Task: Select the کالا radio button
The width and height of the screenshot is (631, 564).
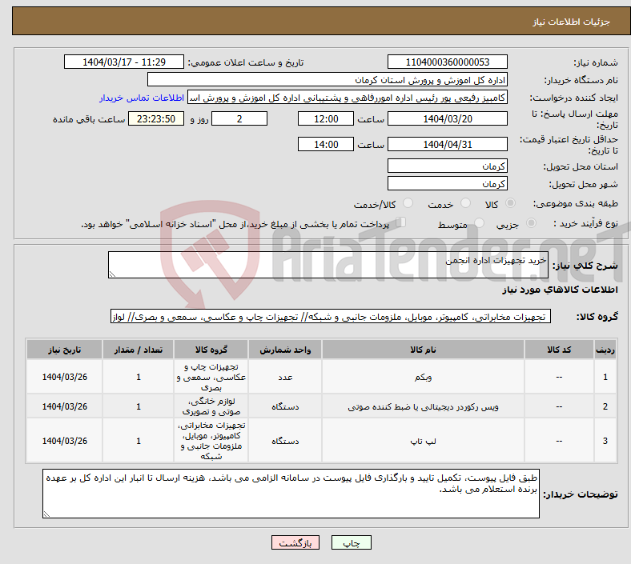Action: click(510, 203)
